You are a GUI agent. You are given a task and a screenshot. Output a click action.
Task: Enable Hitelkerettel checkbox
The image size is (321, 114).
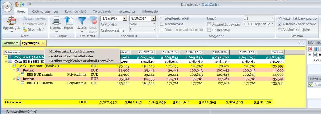pos(209,30)
